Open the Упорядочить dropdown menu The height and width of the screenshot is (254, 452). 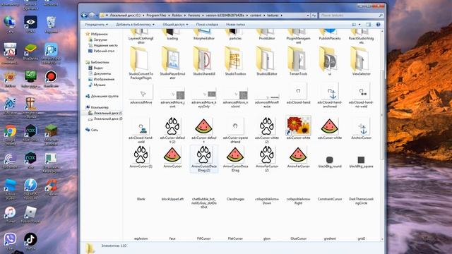(x=96, y=25)
